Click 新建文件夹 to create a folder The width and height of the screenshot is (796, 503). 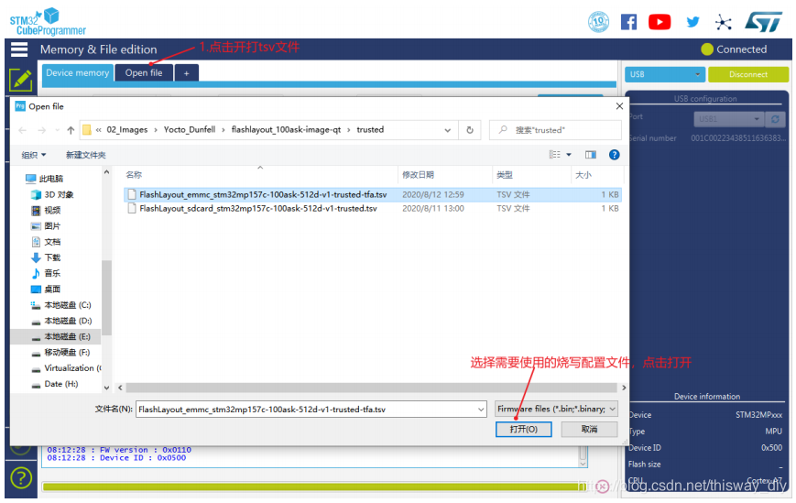(86, 155)
